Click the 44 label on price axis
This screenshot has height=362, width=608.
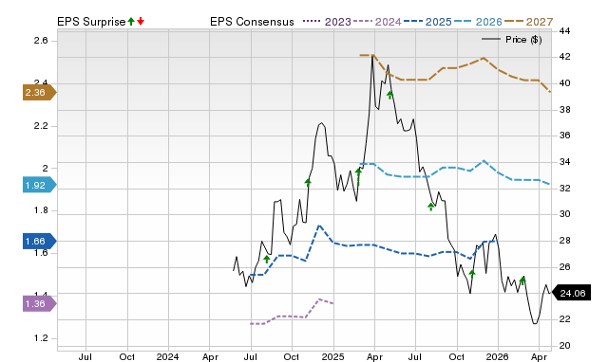(x=565, y=31)
